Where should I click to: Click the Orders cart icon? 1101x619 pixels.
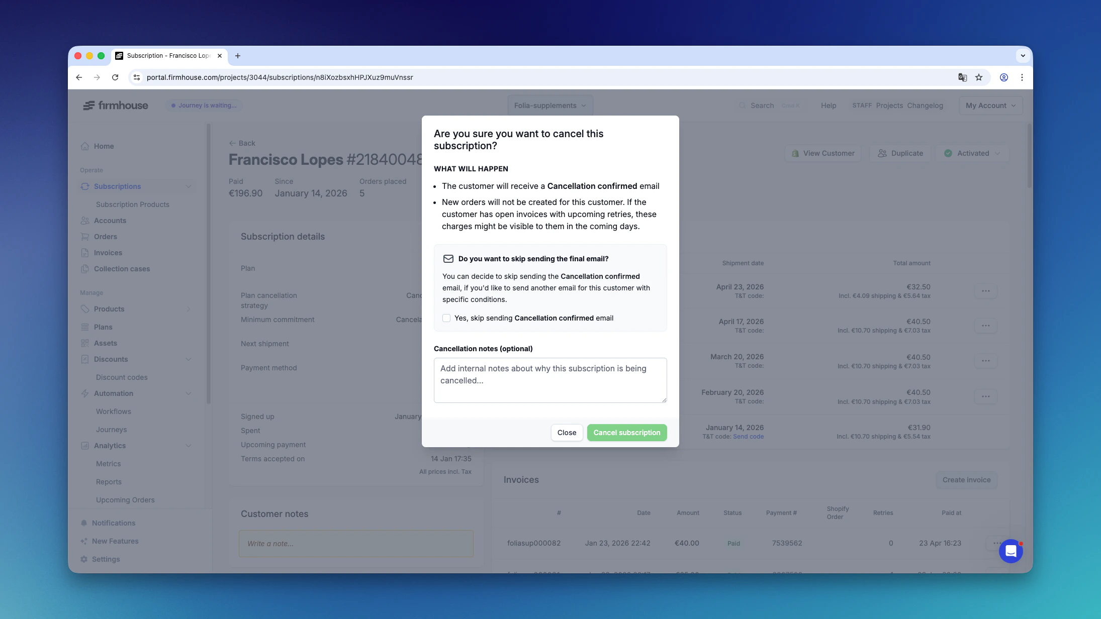[85, 237]
